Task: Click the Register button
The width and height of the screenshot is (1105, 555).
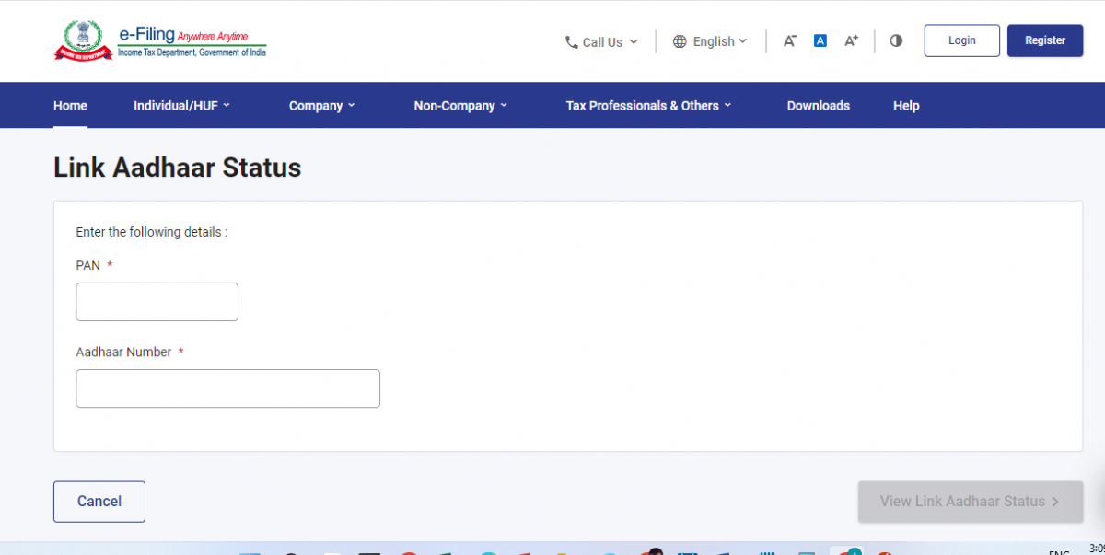Action: pyautogui.click(x=1044, y=40)
